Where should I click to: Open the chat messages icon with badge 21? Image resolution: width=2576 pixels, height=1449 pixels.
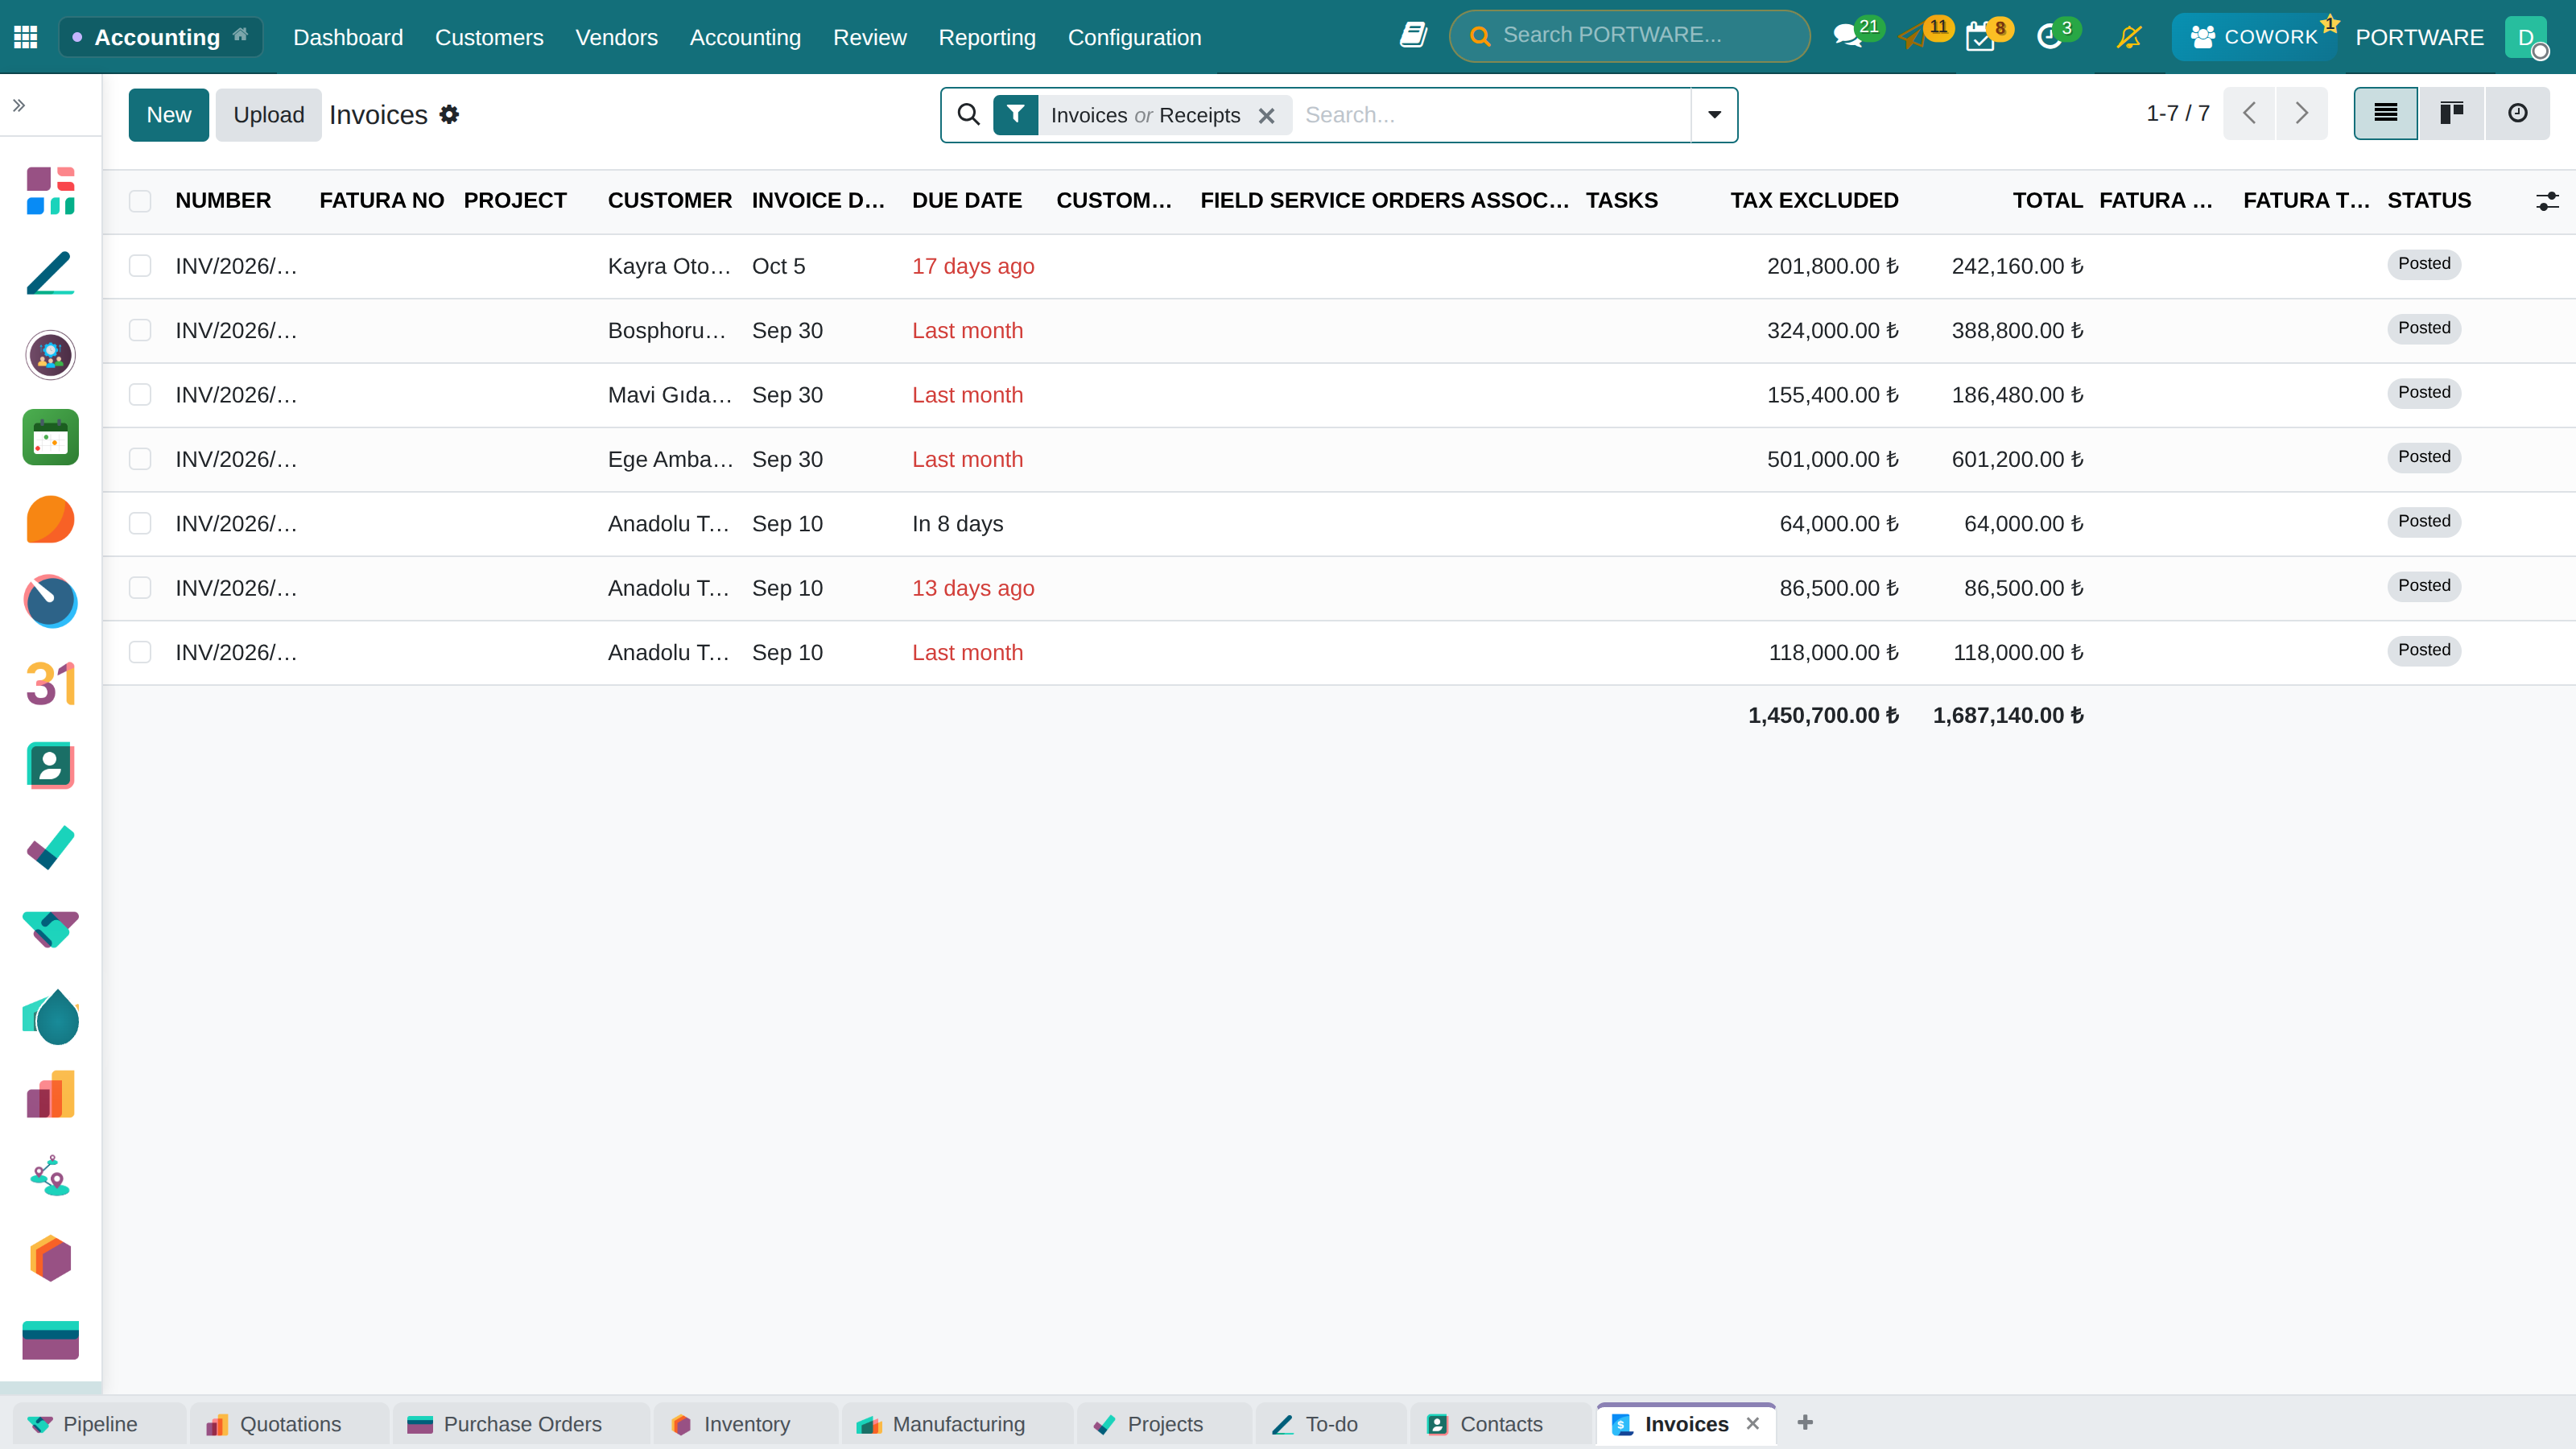tap(1848, 37)
